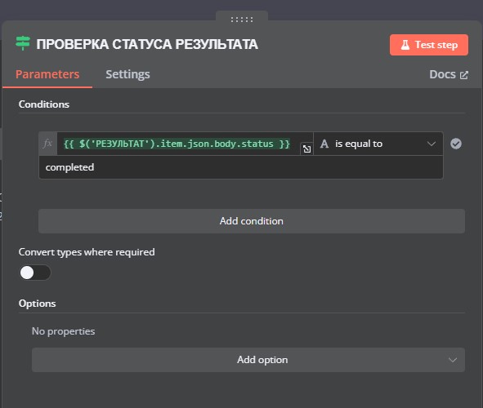The image size is (483, 408).
Task: Grab the dotted drag handle at top
Action: tap(242, 20)
